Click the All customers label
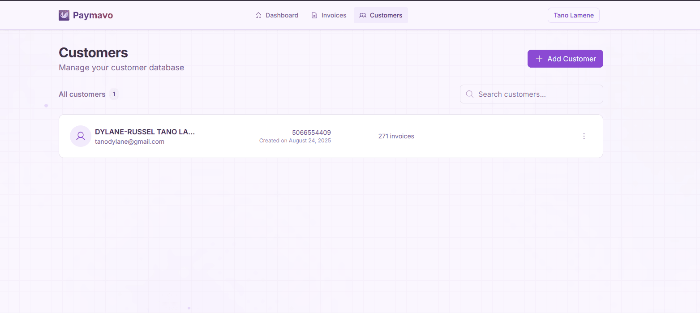 (x=82, y=94)
